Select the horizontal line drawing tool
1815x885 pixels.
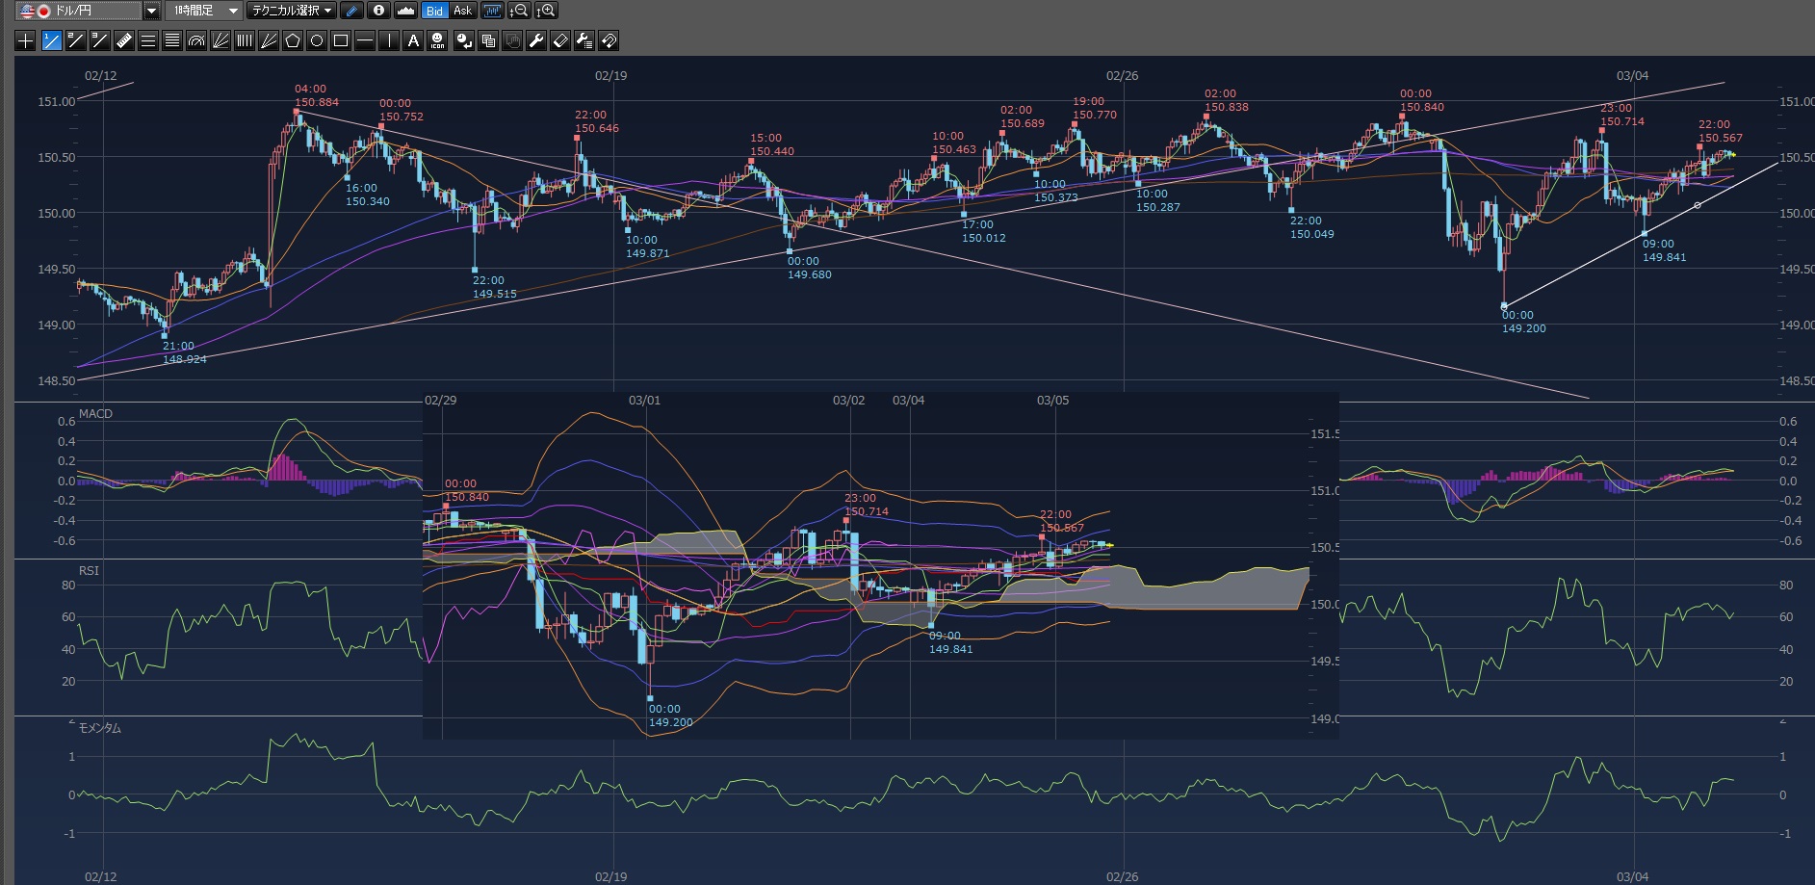pyautogui.click(x=365, y=40)
